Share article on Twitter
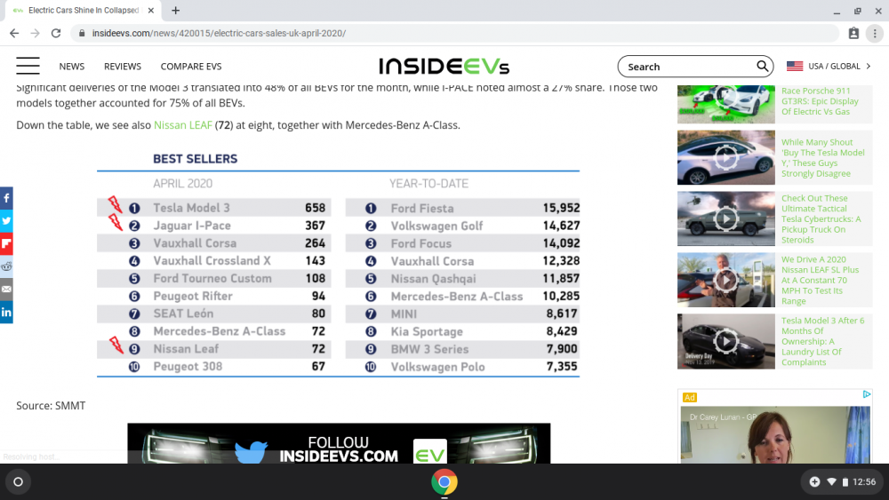Image resolution: width=889 pixels, height=500 pixels. point(6,221)
